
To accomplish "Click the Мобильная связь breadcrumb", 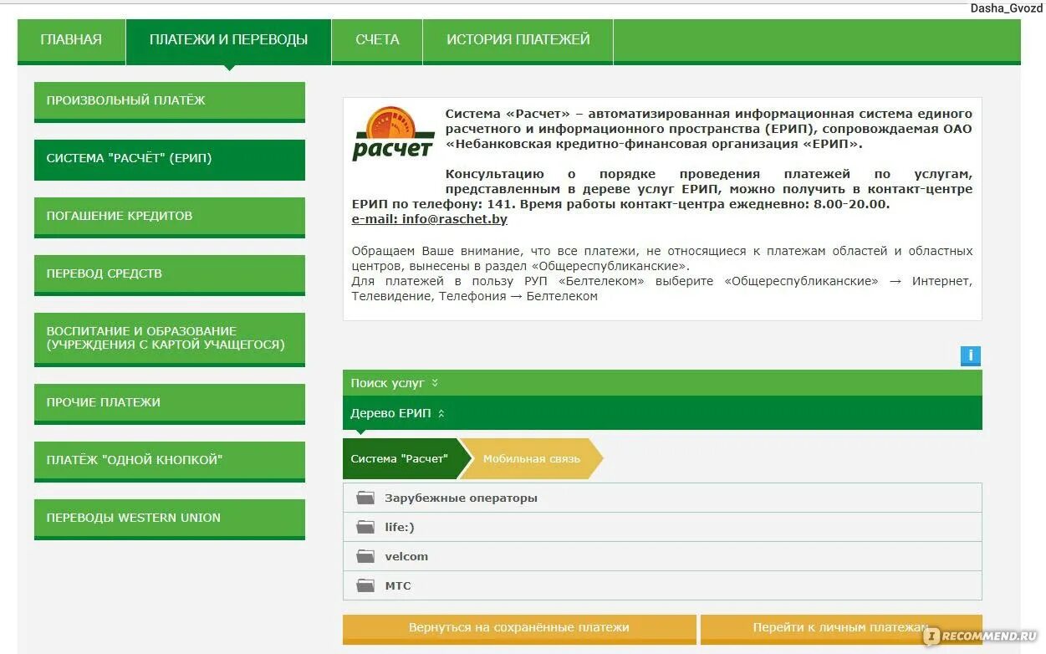I will click(532, 458).
